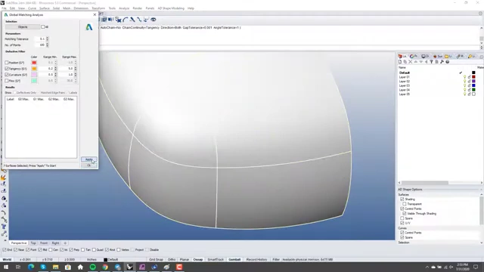The height and width of the screenshot is (272, 484).
Task: Enable the Transparent surfaces checkbox
Action: pyautogui.click(x=405, y=204)
